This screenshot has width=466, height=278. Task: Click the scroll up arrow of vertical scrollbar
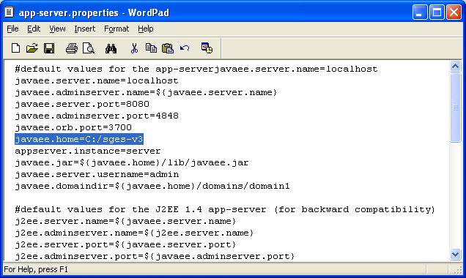(455, 66)
